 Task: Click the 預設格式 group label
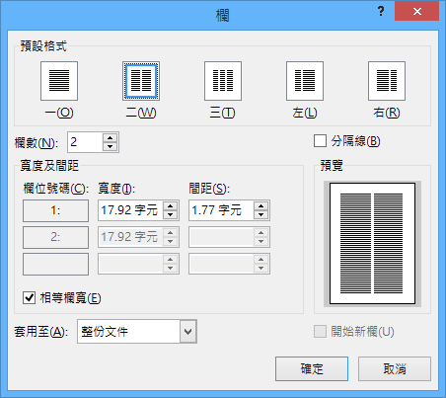43,46
